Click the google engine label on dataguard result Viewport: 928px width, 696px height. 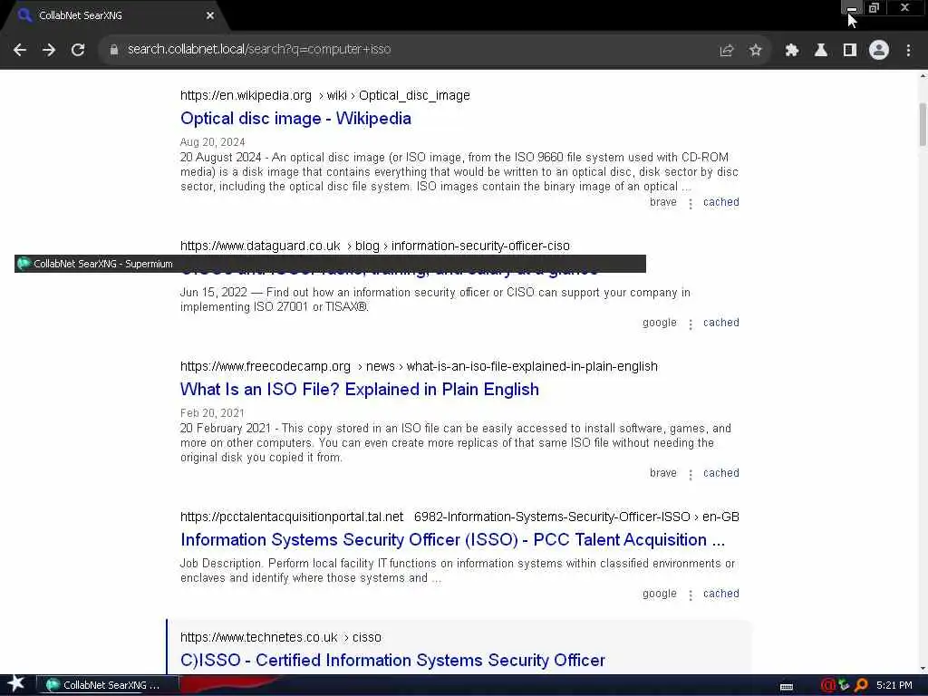(660, 323)
